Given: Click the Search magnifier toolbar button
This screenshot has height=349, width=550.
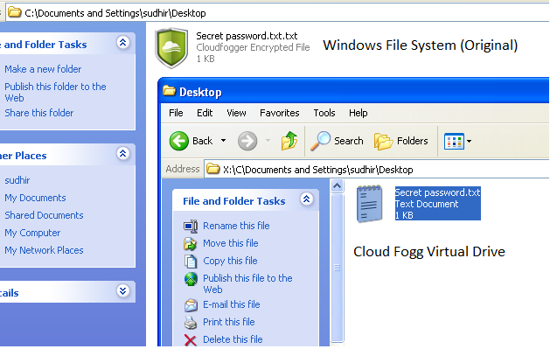Looking at the screenshot, I should (x=338, y=141).
